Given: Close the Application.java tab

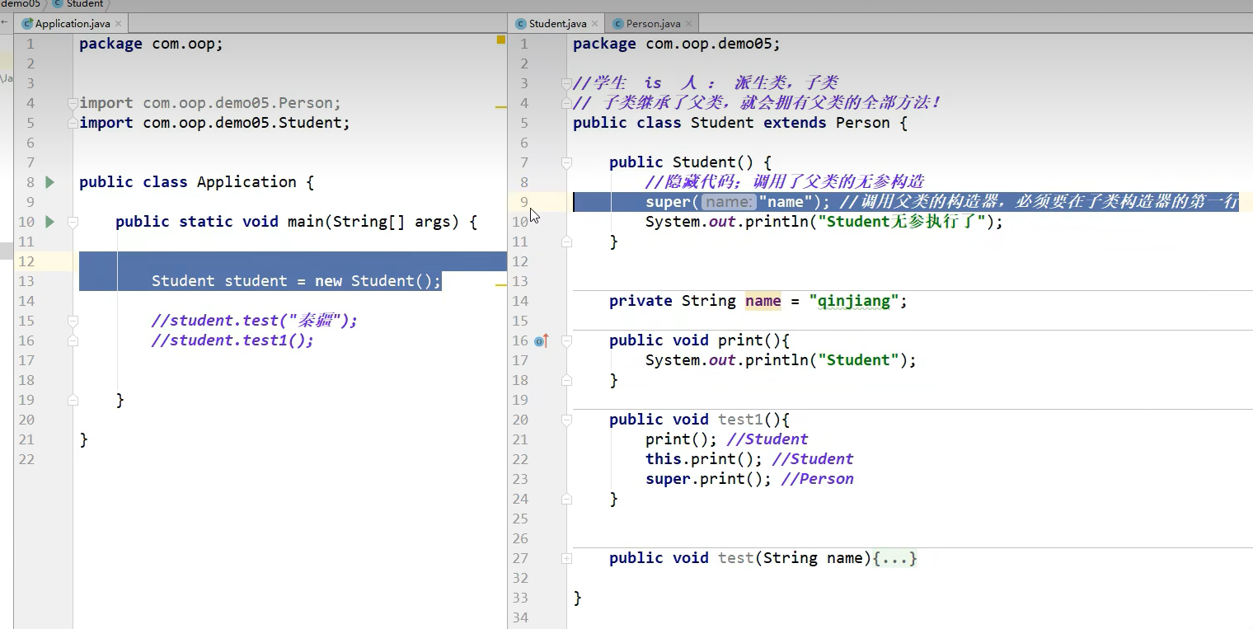Looking at the screenshot, I should click(118, 25).
